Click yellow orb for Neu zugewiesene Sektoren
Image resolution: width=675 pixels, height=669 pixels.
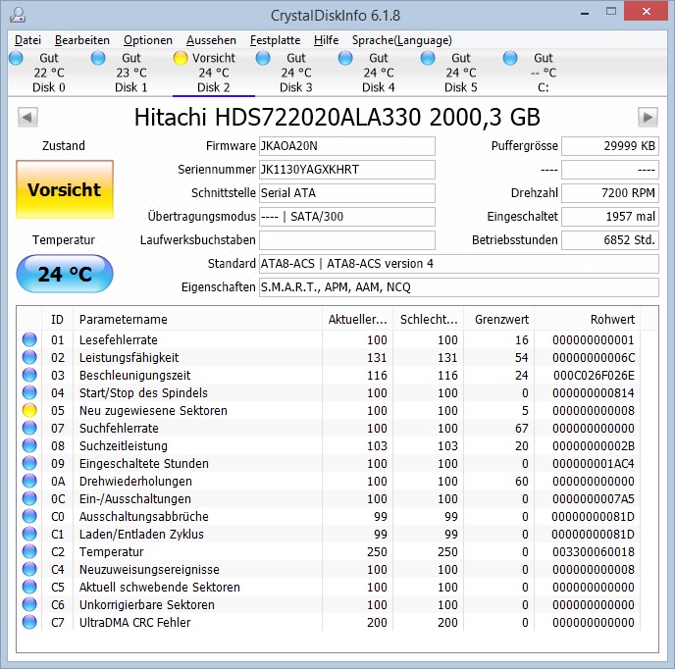point(29,410)
